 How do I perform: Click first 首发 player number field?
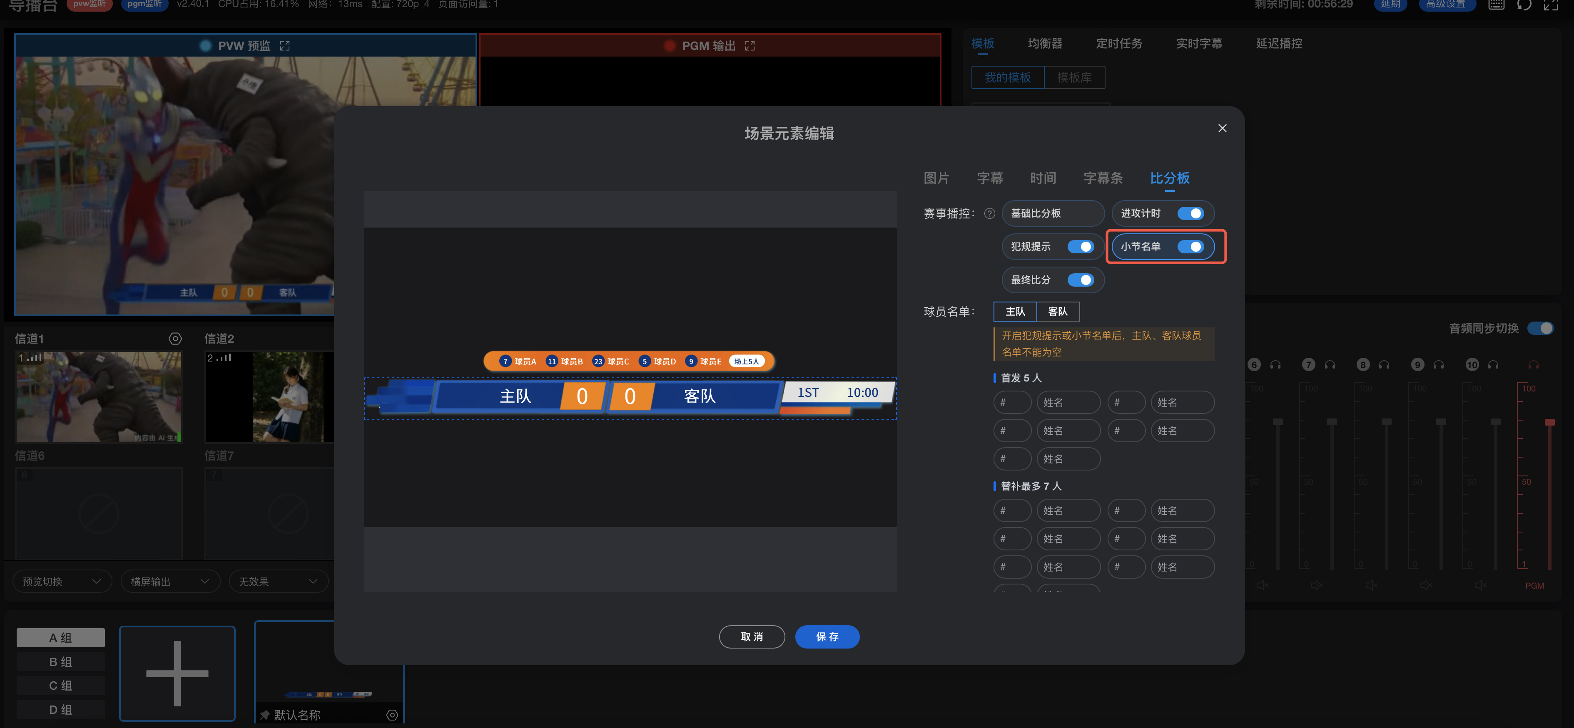(1012, 403)
